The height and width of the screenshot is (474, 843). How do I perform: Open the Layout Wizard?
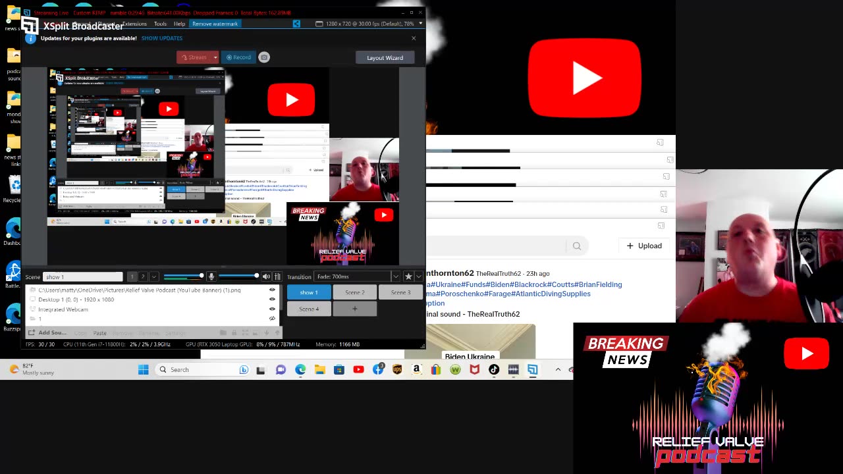(x=385, y=58)
